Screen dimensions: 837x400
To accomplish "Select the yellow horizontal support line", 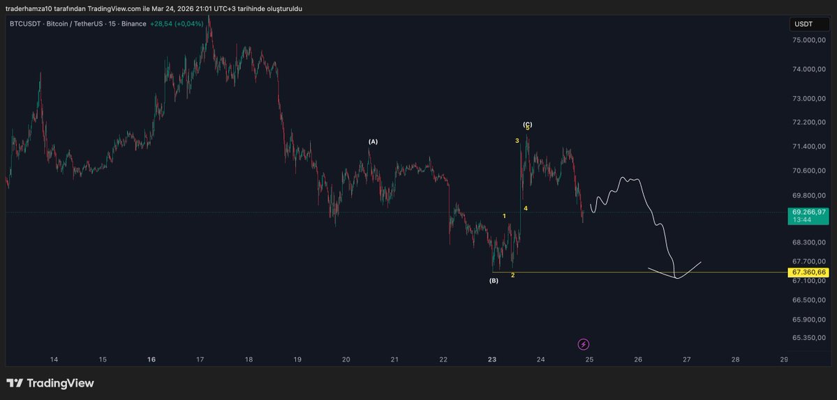I will 641,272.
